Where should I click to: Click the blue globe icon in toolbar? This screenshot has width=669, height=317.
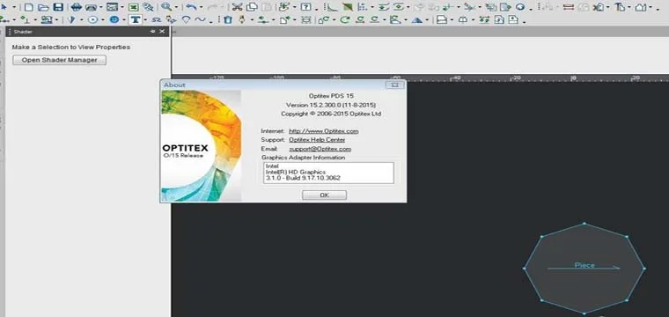pos(520,7)
